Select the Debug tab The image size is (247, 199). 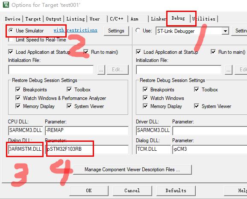point(178,18)
